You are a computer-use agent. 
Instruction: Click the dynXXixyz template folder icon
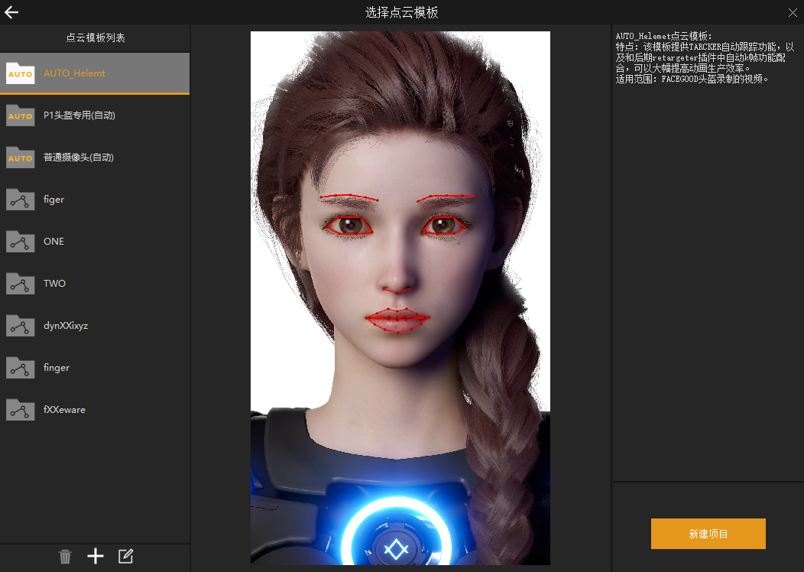[x=21, y=326]
